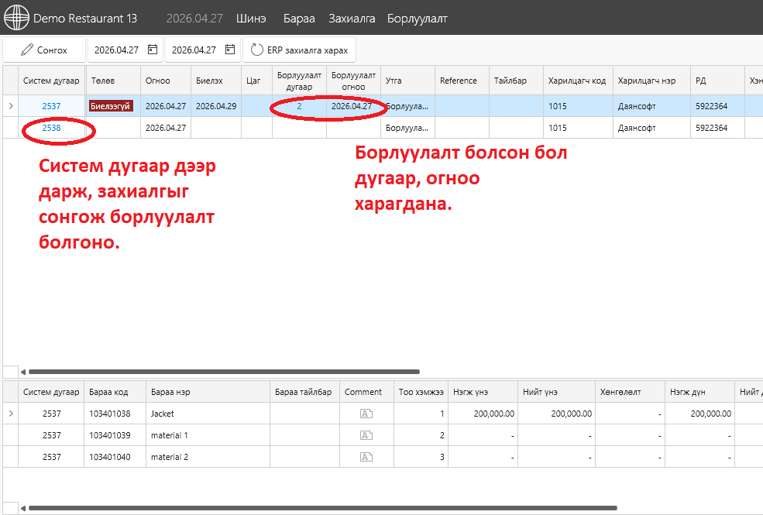Click the ERP захиалга харах button
763x515 pixels.
[299, 50]
